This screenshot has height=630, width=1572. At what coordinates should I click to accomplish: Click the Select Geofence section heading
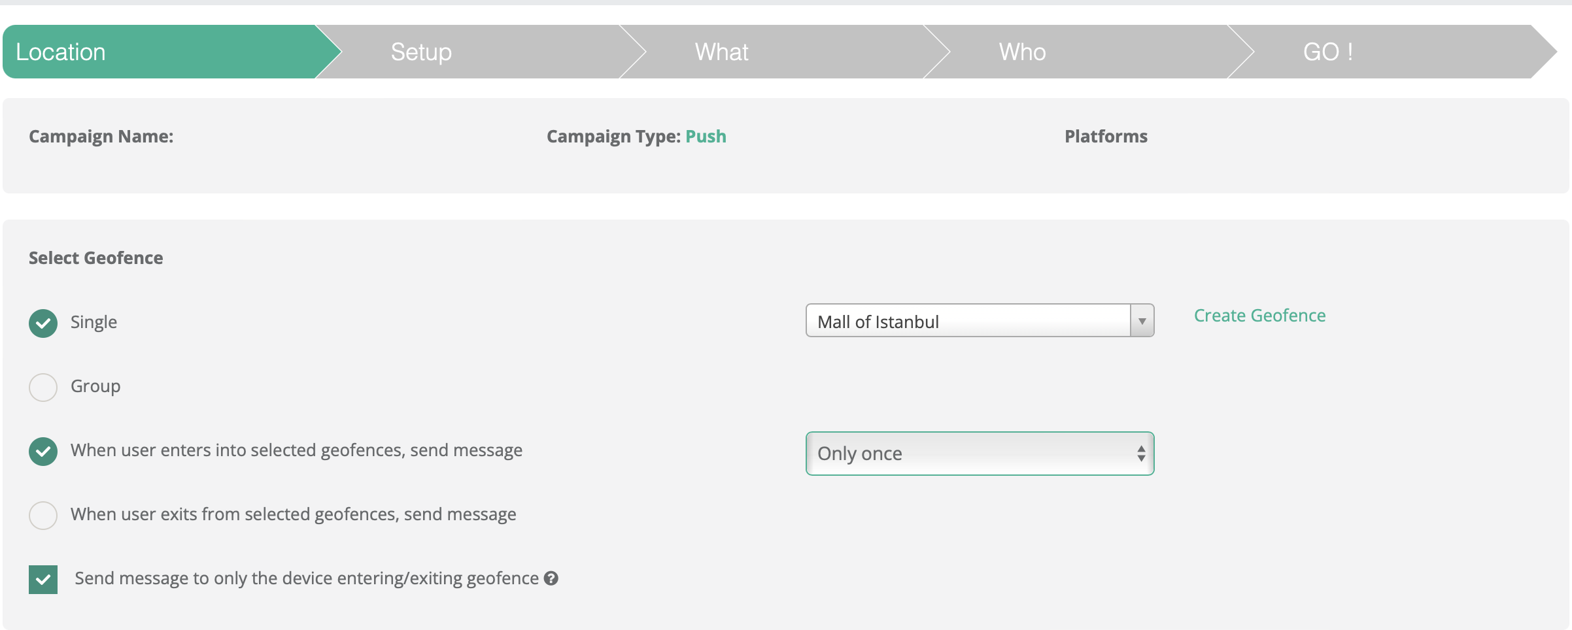click(96, 258)
